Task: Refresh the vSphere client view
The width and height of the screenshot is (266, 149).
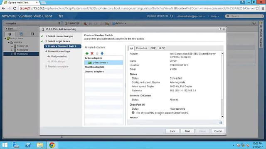Action: click(x=171, y=16)
